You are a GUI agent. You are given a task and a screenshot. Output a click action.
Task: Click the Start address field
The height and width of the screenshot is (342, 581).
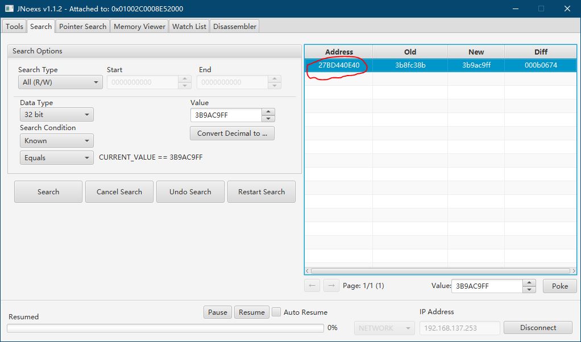[143, 82]
